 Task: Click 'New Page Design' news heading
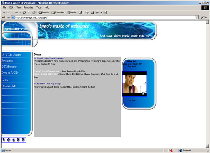[53, 84]
